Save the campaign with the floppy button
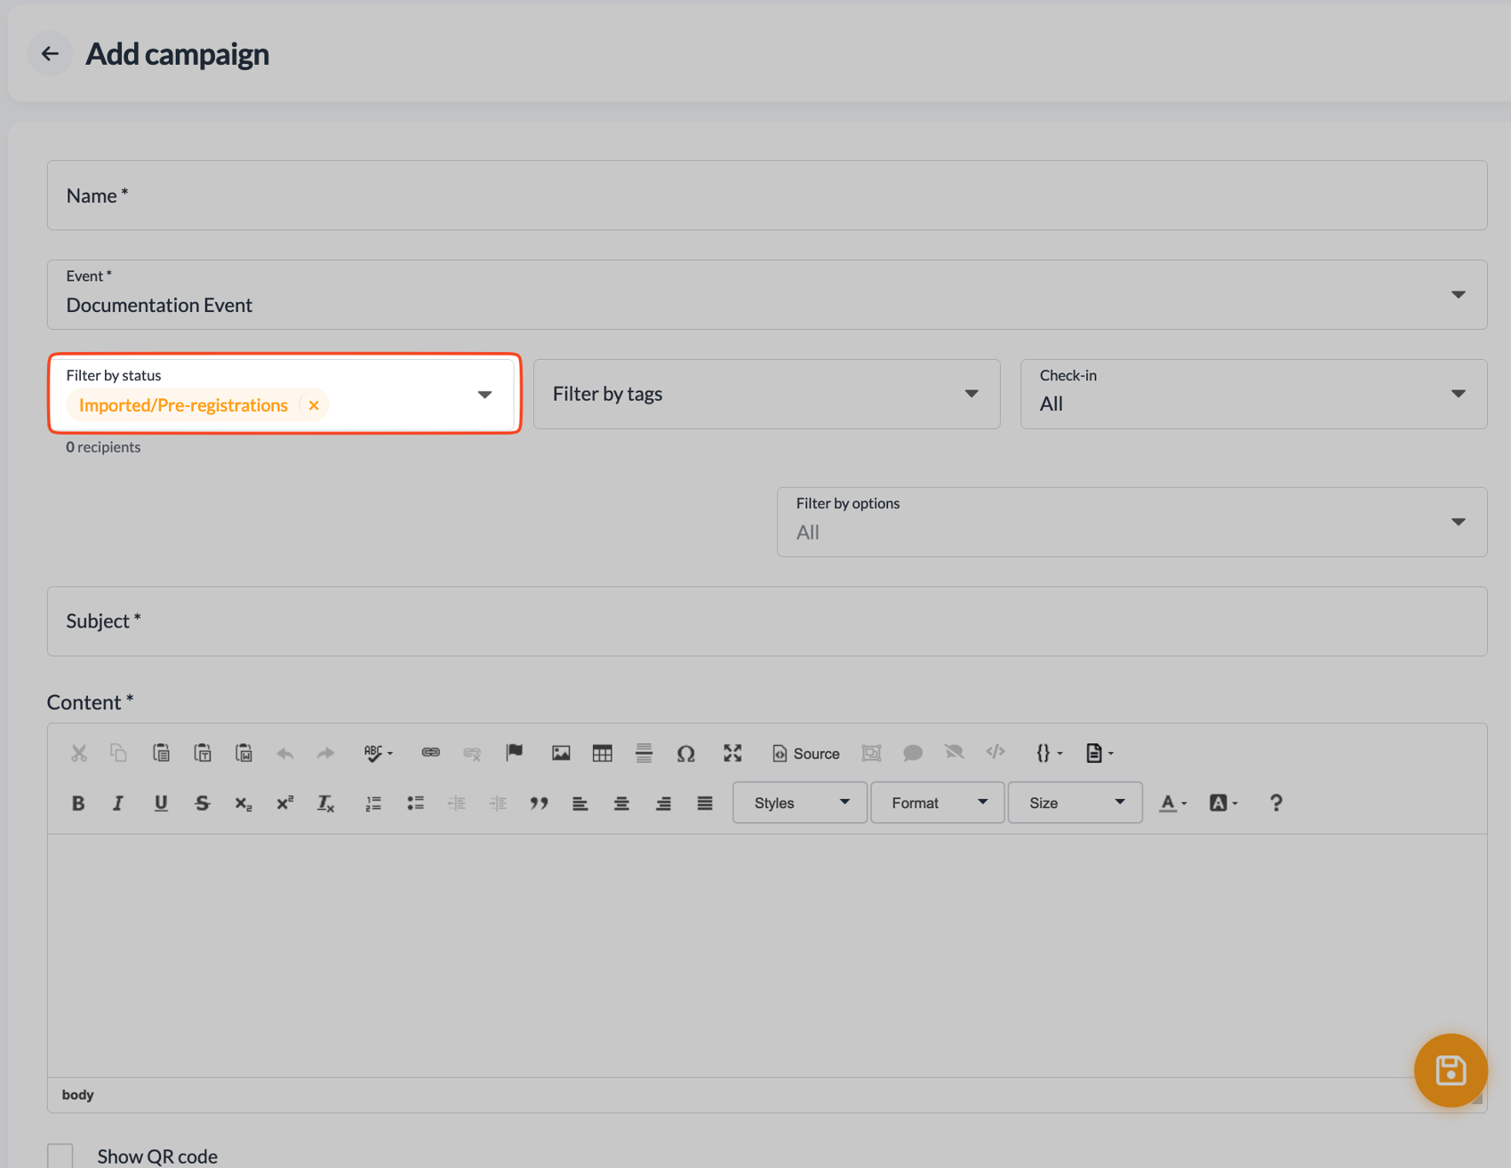 coord(1451,1070)
